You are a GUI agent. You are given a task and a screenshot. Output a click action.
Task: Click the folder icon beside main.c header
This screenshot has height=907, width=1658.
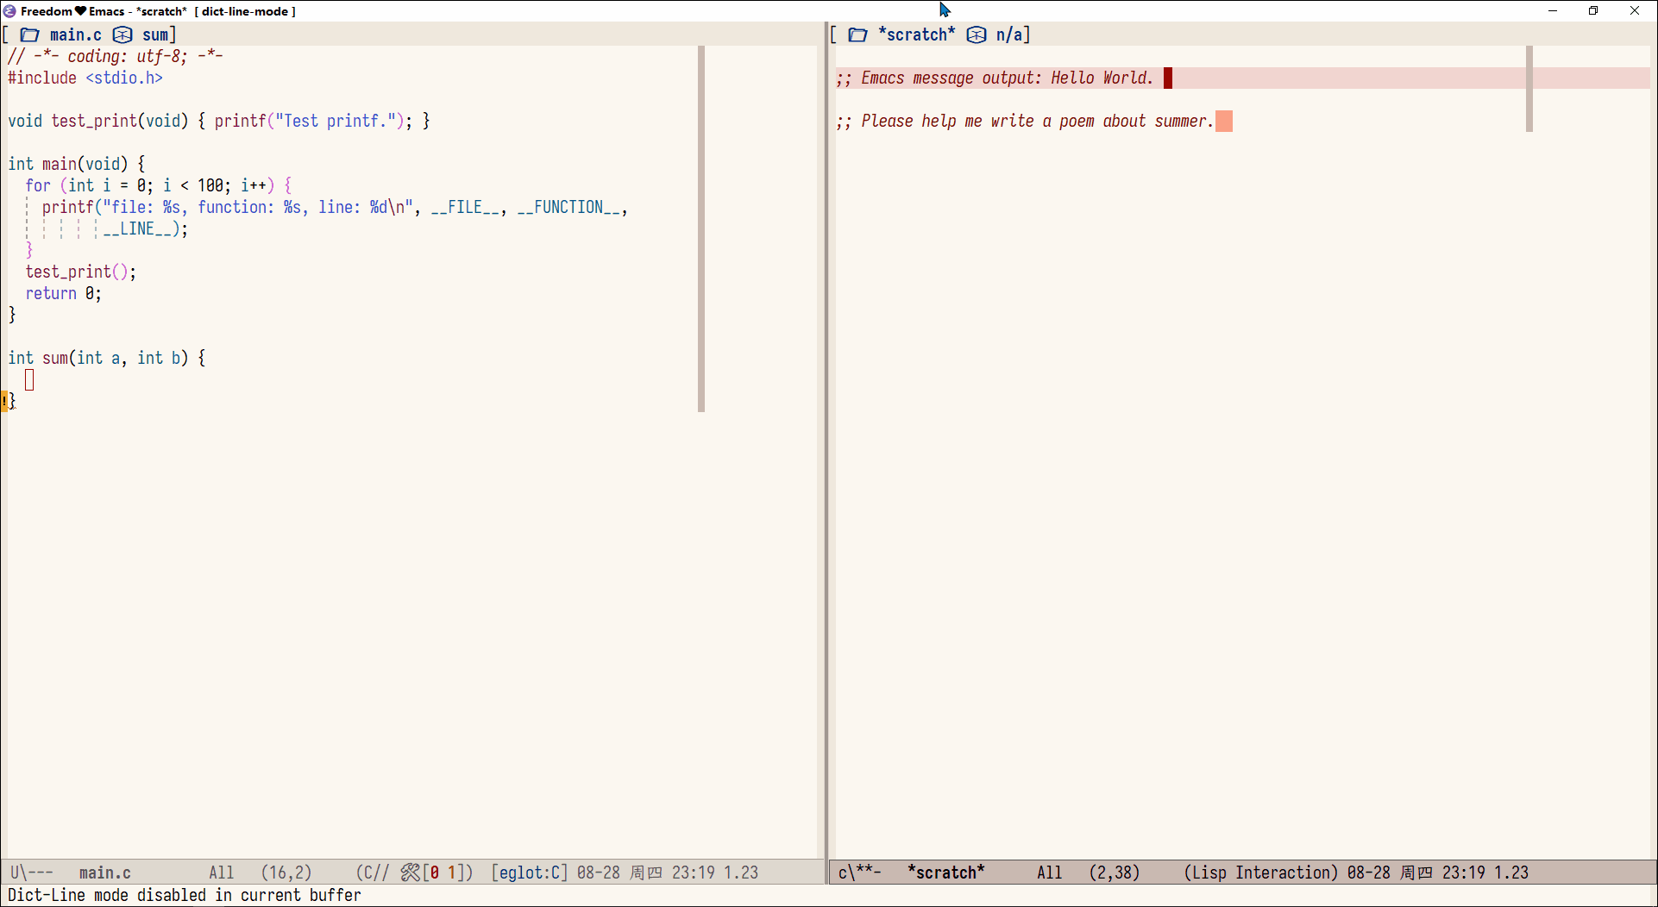(30, 34)
